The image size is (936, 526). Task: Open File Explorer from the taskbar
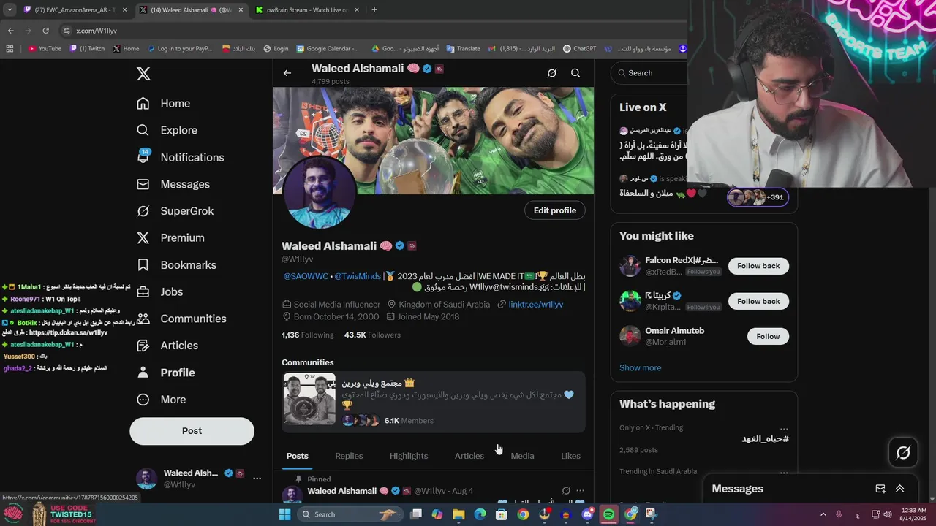[458, 514]
